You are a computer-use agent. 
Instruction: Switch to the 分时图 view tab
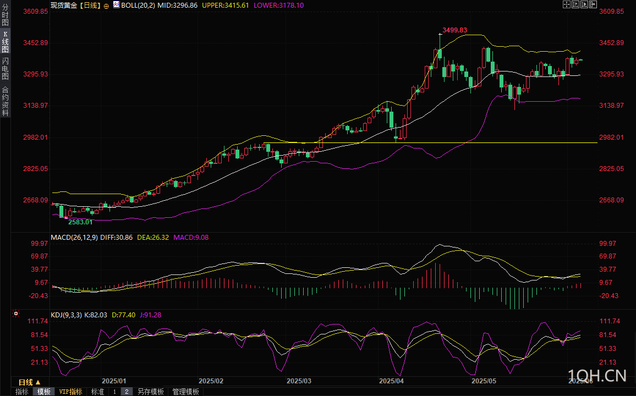tap(5, 16)
